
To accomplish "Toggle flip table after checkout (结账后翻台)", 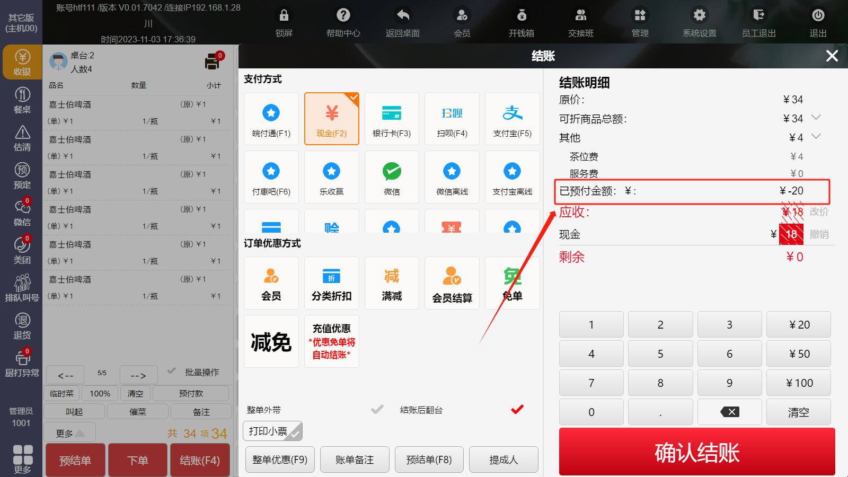I will click(x=517, y=410).
